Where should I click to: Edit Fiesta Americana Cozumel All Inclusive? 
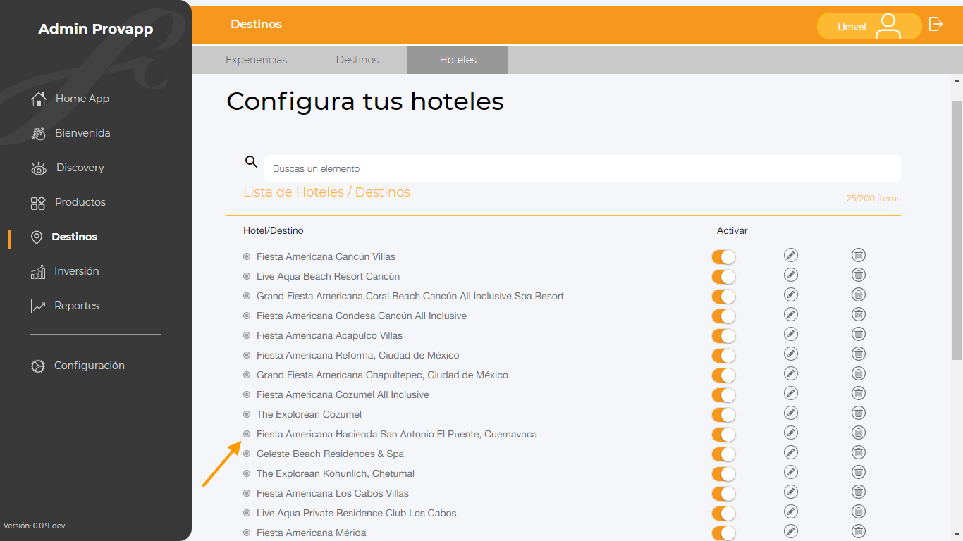click(791, 393)
